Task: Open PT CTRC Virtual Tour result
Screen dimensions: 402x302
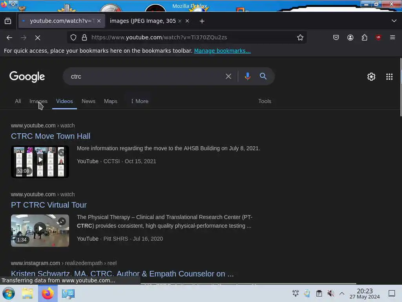Action: [49, 205]
